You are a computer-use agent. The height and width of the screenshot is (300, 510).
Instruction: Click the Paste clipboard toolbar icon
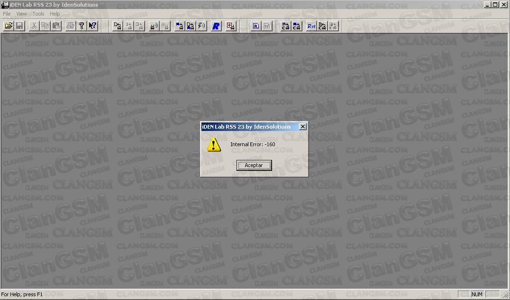pyautogui.click(x=56, y=26)
